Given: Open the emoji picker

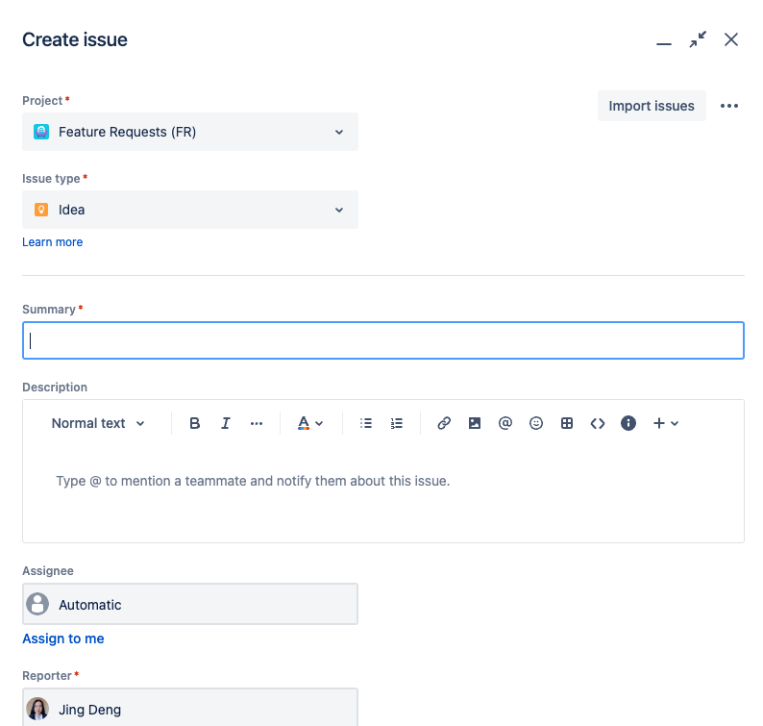Looking at the screenshot, I should click(x=536, y=423).
